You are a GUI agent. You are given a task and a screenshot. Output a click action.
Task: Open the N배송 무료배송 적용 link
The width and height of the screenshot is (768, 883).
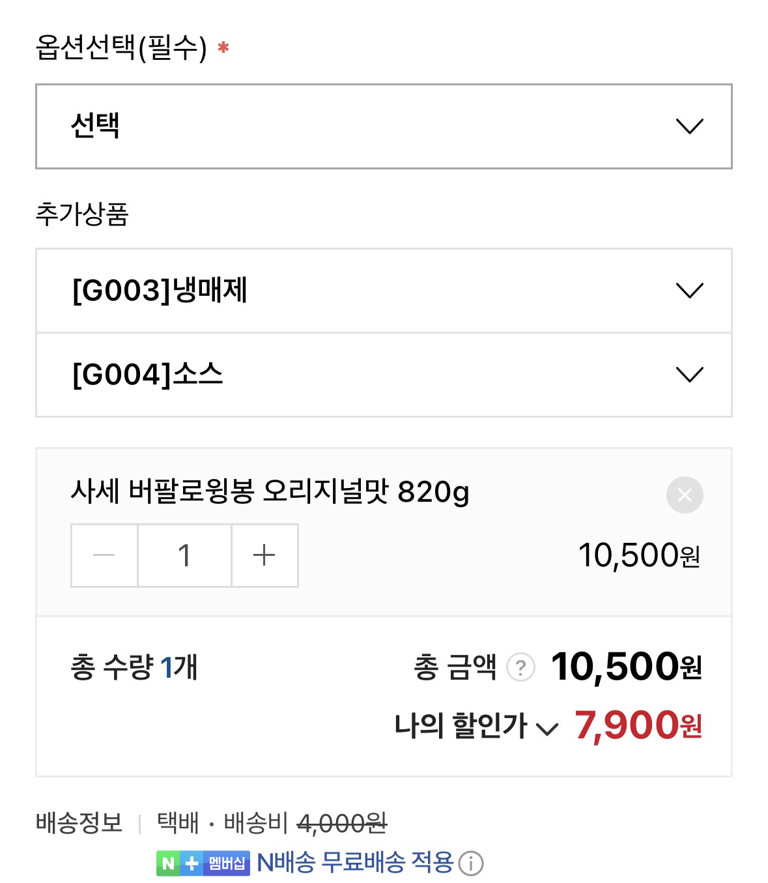pos(355,863)
